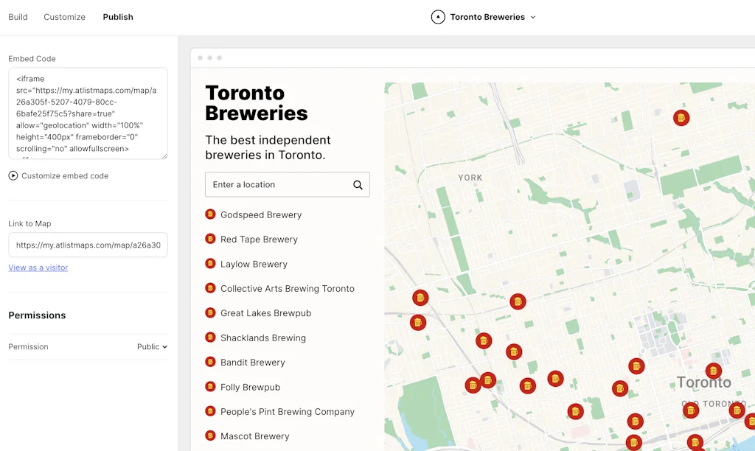Click the beer marker above the Toronto label
The height and width of the screenshot is (451, 755).
[x=713, y=371]
